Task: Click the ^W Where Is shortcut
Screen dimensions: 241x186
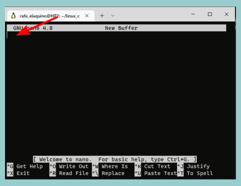Action: 110,166
